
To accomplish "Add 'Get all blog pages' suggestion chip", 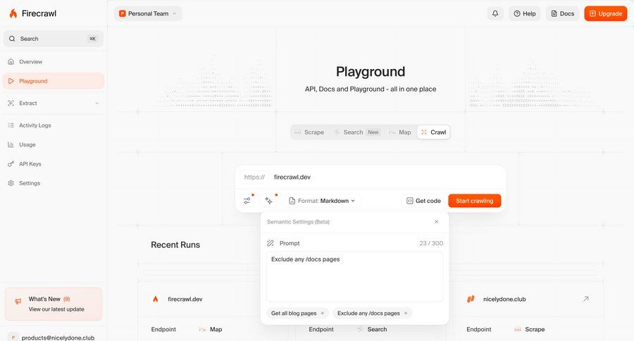I will pyautogui.click(x=298, y=313).
